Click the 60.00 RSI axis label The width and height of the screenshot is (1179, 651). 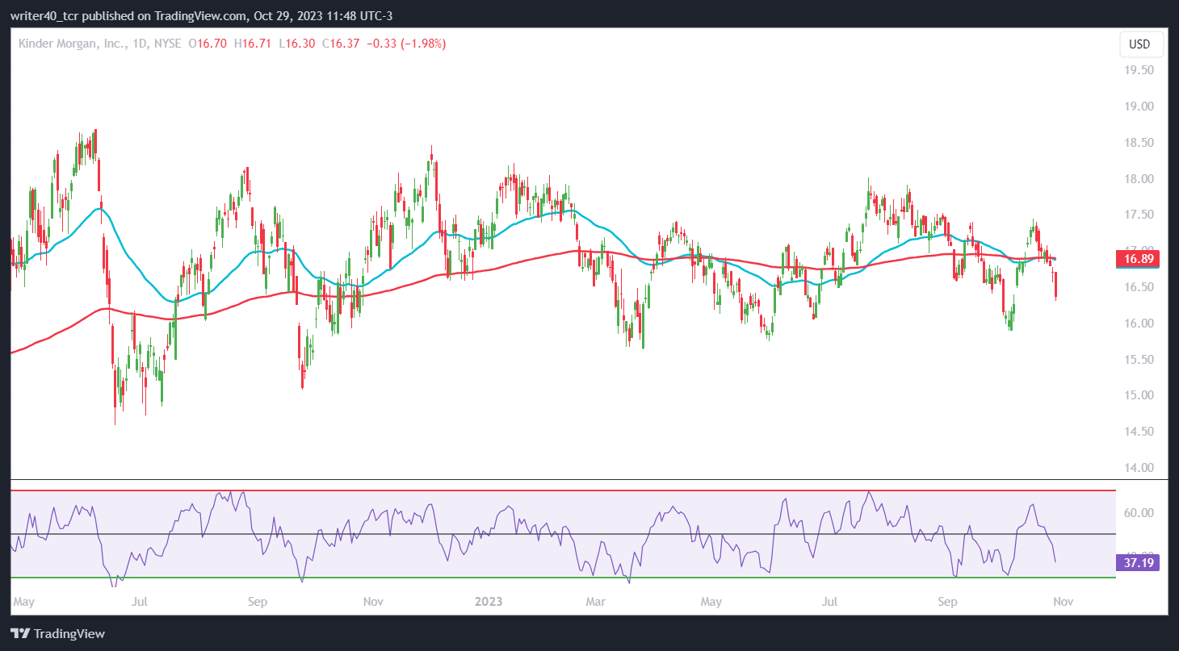pos(1139,513)
